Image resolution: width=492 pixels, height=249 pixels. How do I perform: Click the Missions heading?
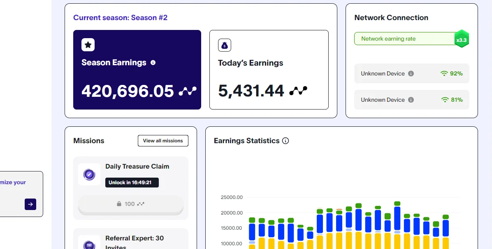coord(89,141)
